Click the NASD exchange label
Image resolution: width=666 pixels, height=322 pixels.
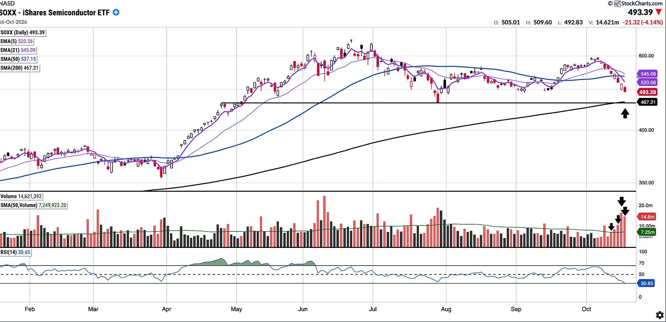(7, 3)
